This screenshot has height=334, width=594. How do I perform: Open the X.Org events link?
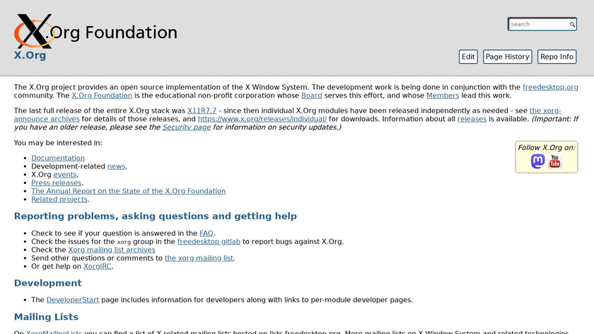tap(65, 175)
